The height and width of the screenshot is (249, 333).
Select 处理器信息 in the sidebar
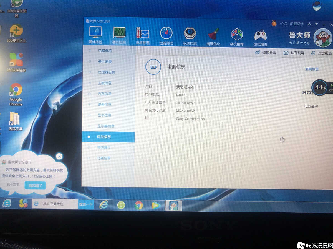[x=106, y=72]
